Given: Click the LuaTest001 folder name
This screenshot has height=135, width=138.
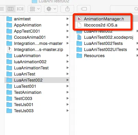Looking at the screenshot, I should click(25, 86).
